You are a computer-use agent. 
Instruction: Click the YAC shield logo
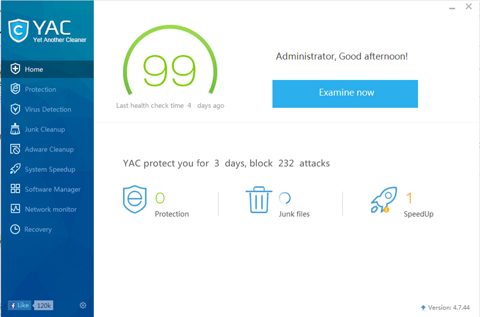point(19,31)
